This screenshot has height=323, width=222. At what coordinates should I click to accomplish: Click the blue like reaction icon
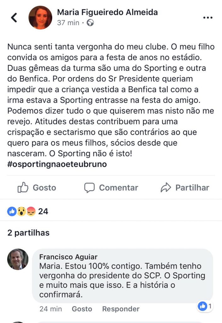click(x=12, y=211)
